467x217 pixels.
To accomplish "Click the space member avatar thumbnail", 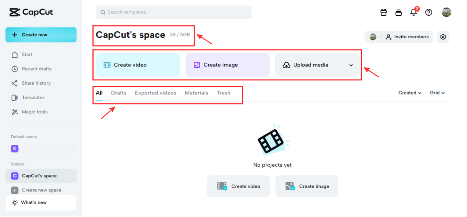I will click(373, 37).
